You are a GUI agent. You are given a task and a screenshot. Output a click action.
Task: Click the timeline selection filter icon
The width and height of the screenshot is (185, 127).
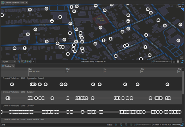coord(125,125)
